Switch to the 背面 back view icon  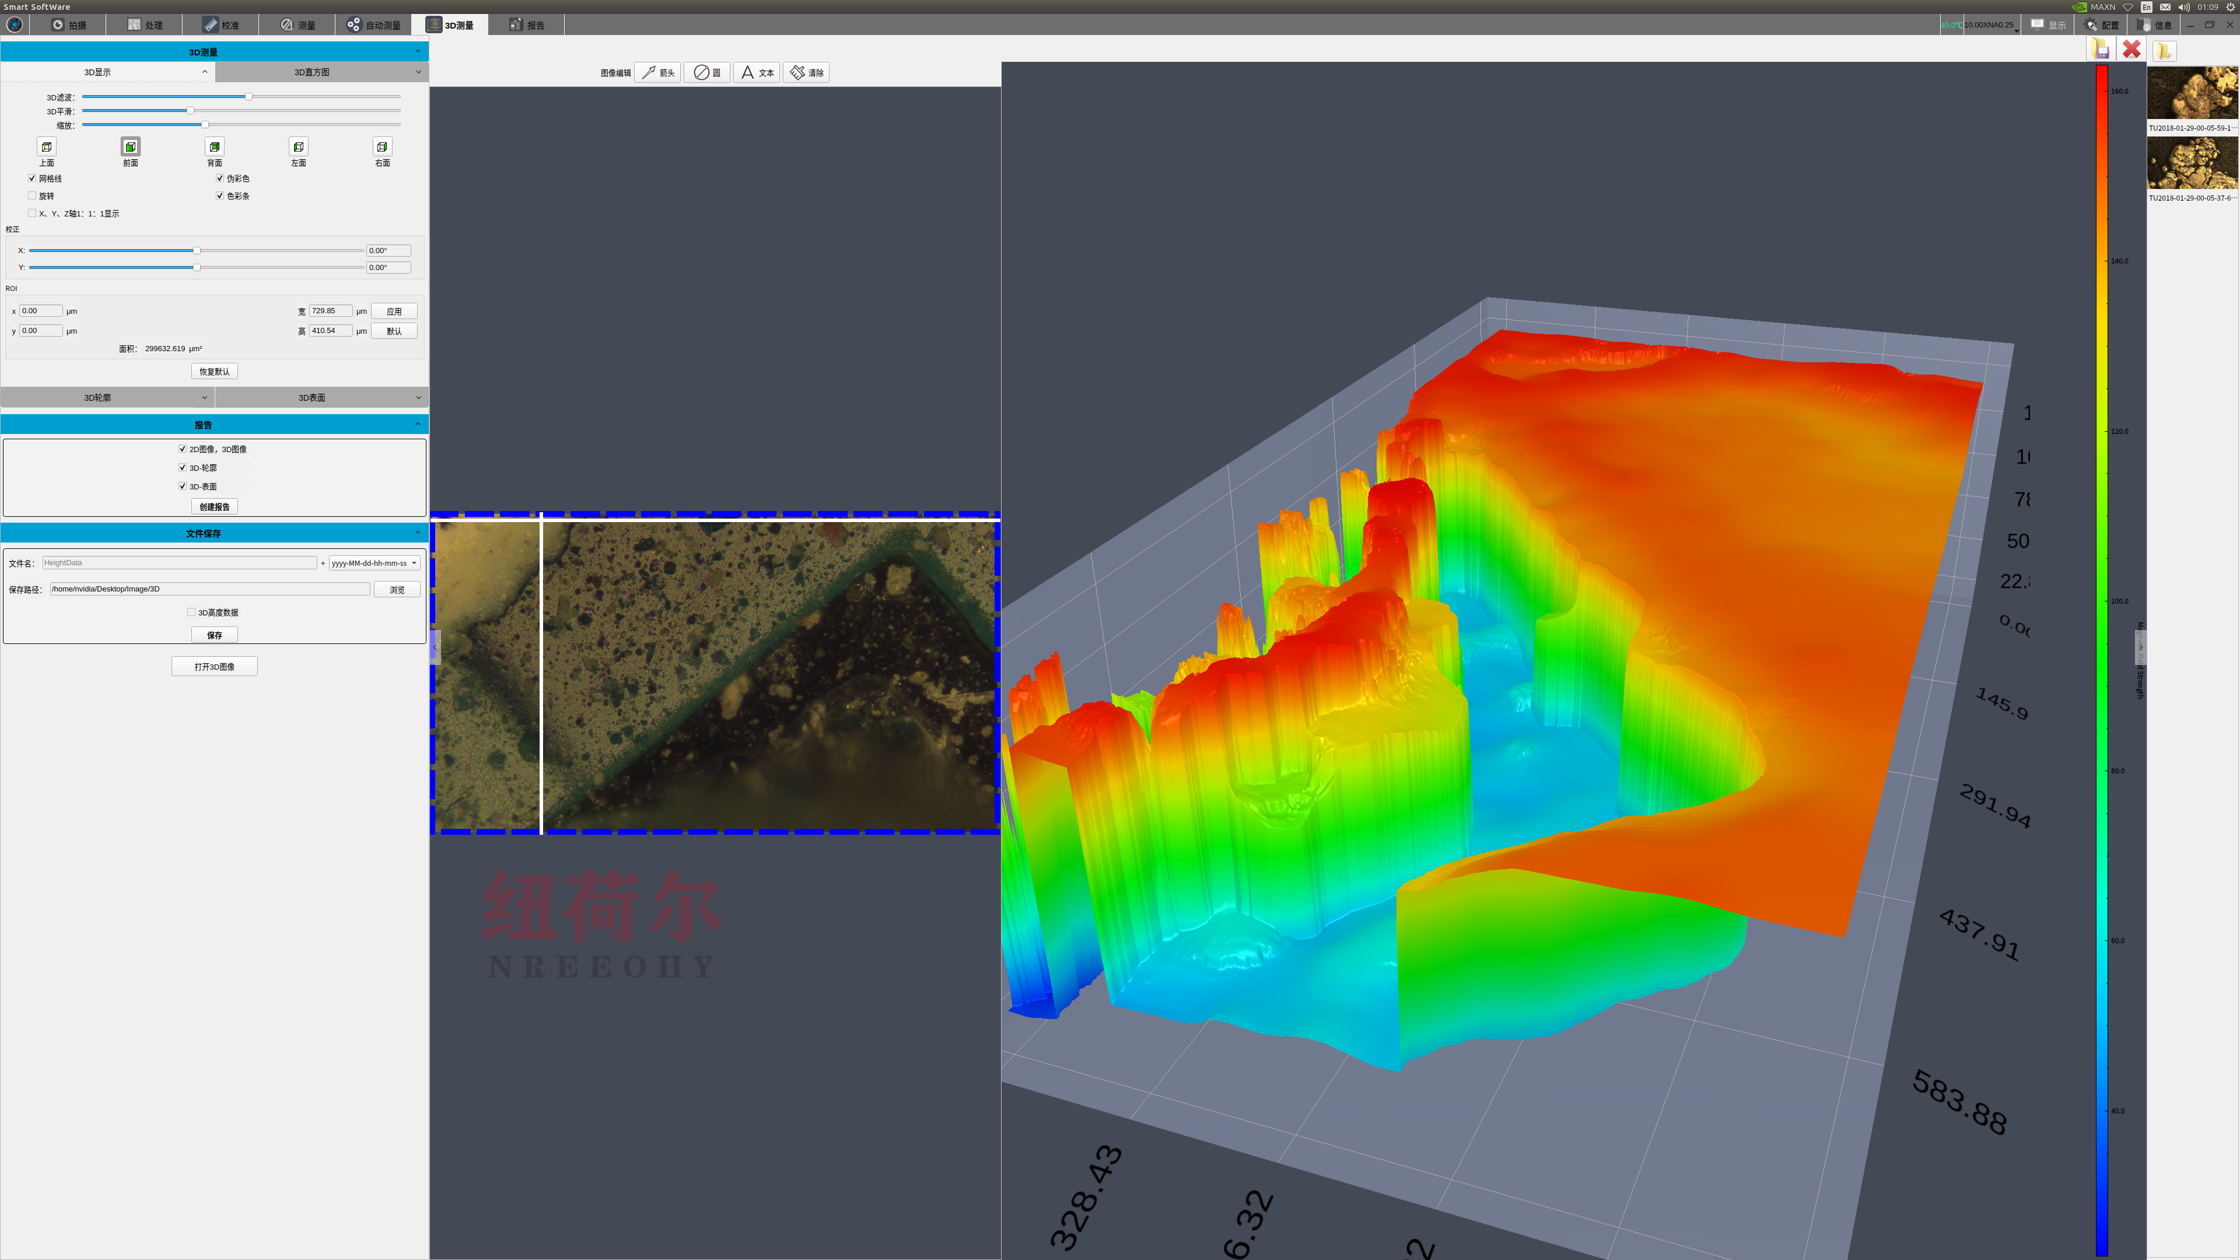click(215, 147)
